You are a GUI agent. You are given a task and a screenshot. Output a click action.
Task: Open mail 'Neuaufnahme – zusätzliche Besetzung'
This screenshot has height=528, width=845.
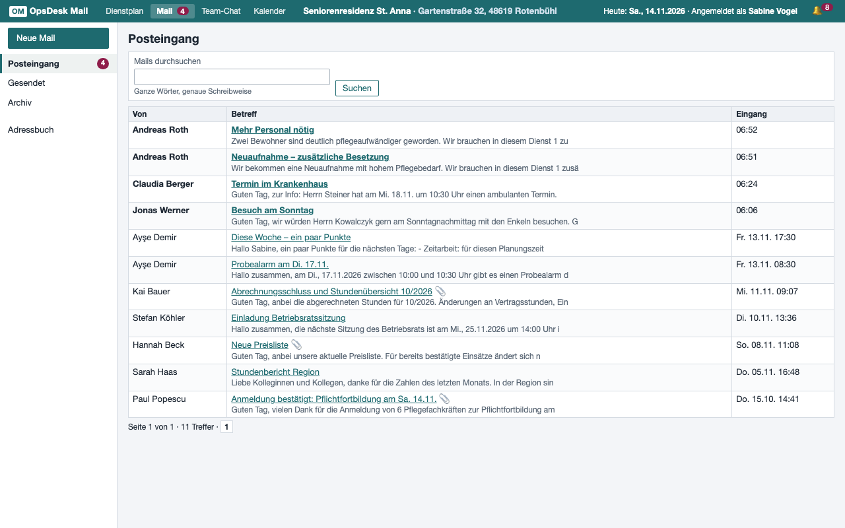coord(310,157)
